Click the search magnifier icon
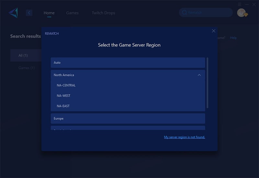 point(184,12)
